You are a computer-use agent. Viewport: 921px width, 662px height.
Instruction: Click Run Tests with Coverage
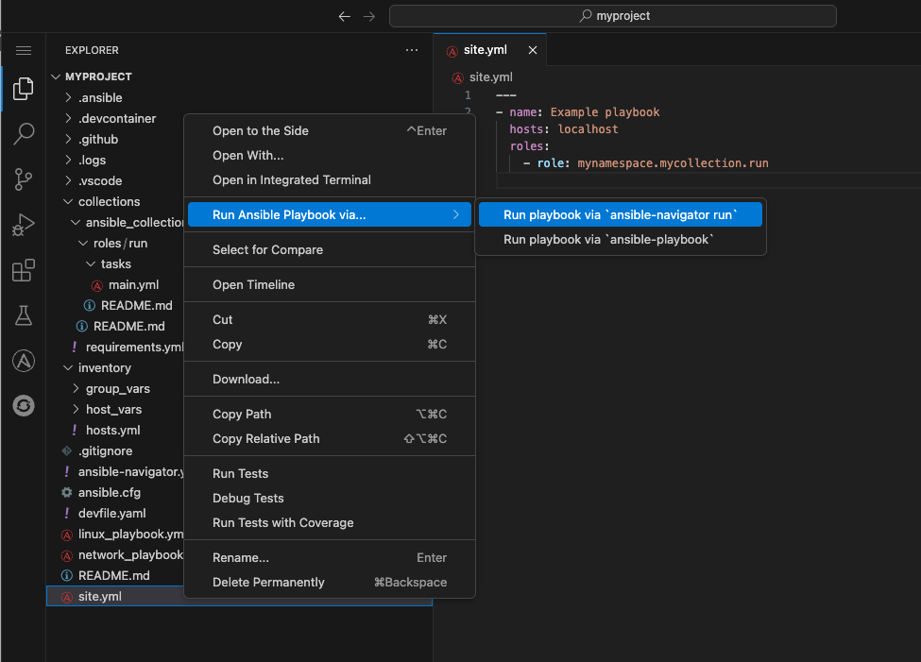coord(284,522)
